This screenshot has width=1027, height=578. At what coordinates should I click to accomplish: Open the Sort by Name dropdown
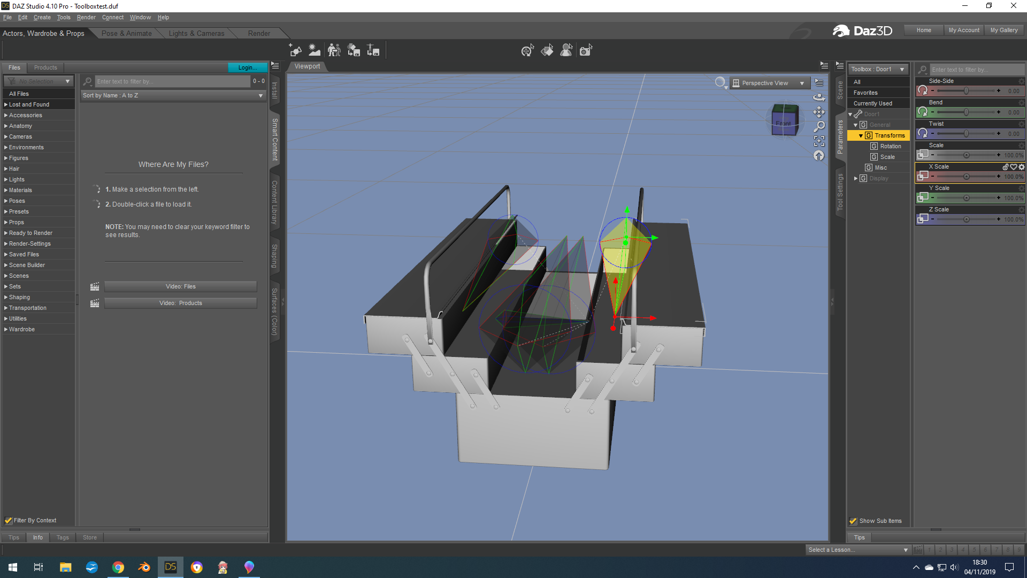(x=173, y=95)
